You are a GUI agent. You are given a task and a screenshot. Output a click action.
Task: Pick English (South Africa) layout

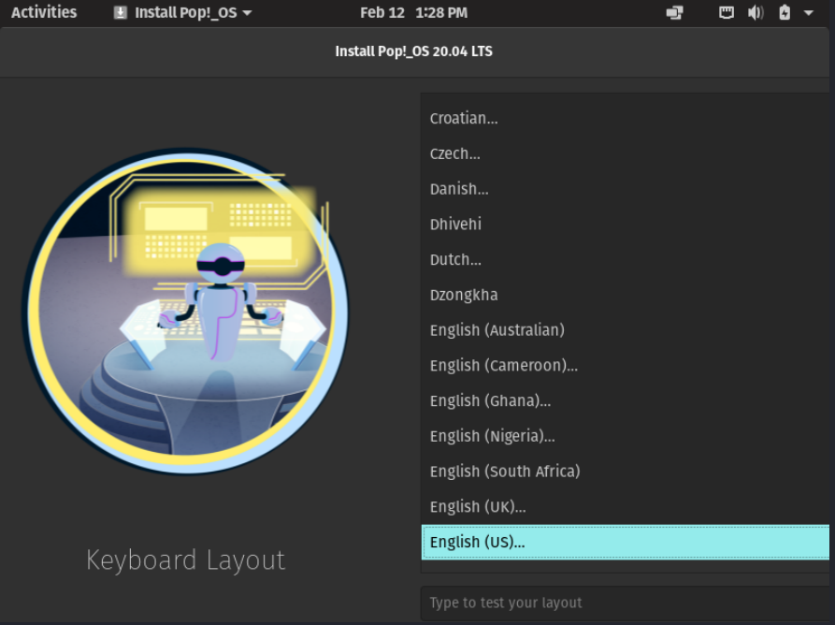pyautogui.click(x=626, y=471)
